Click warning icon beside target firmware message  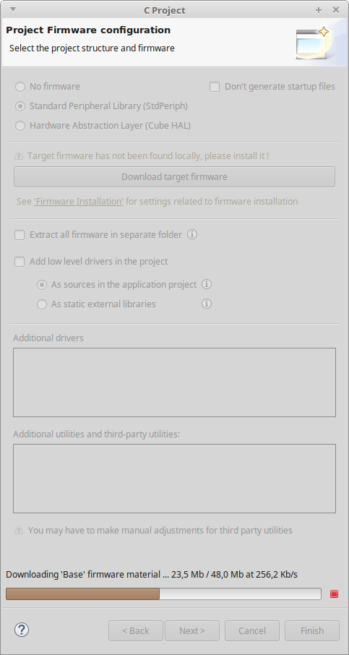19,156
